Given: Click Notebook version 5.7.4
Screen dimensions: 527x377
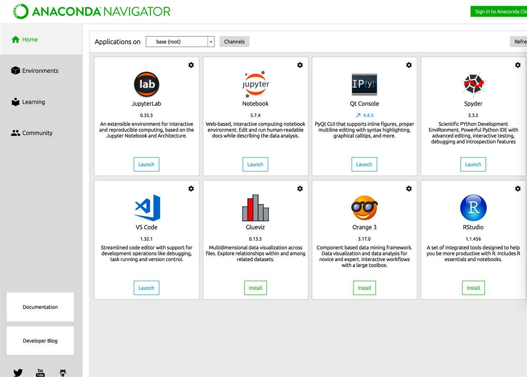Looking at the screenshot, I should tap(256, 115).
